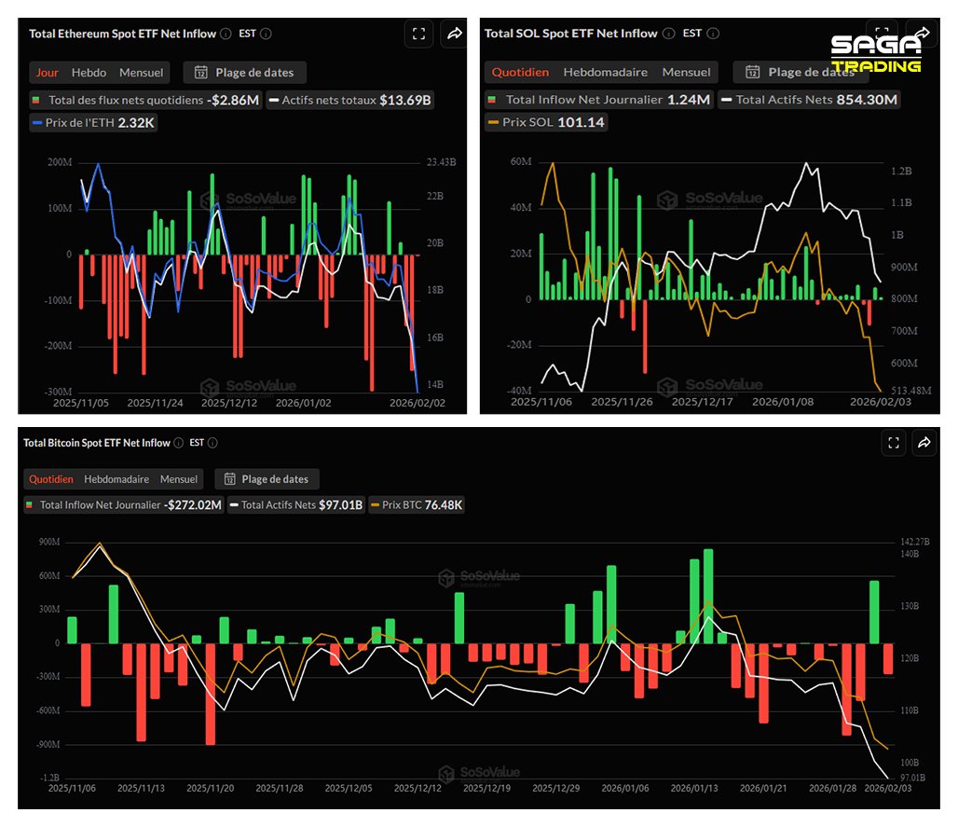Viewport: 958px width, 827px height.
Task: Select the Mensuel tab on the SOL chart
Action: click(687, 71)
